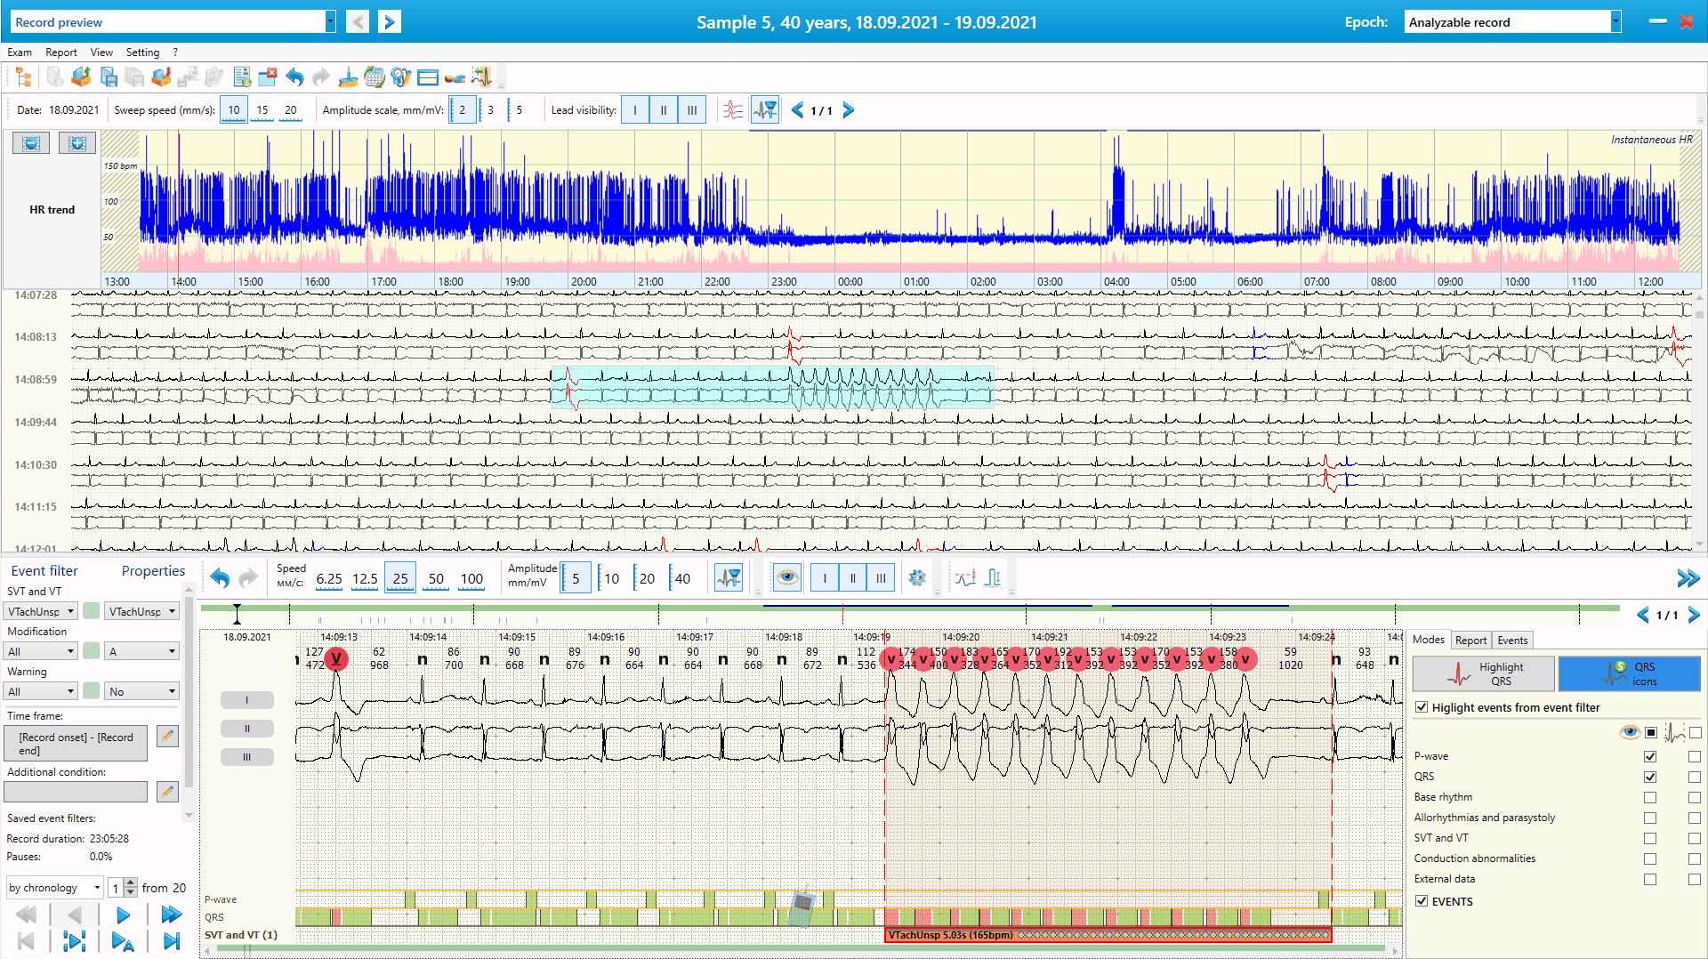Set lower ECG speed to 50

click(436, 578)
